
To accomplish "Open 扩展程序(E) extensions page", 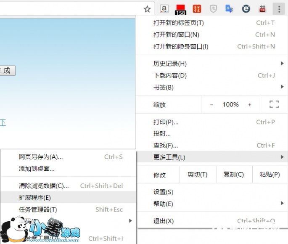I will pos(69,198).
